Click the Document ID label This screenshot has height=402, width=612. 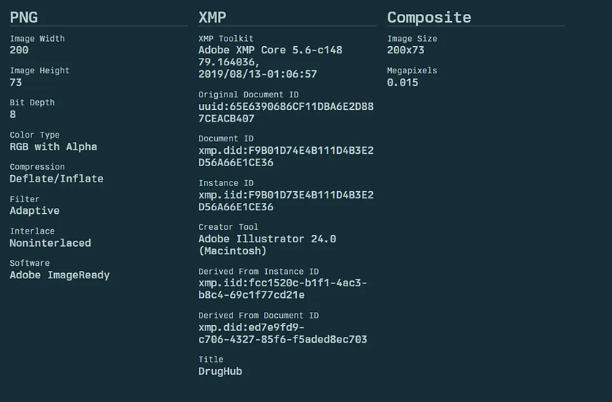(226, 138)
